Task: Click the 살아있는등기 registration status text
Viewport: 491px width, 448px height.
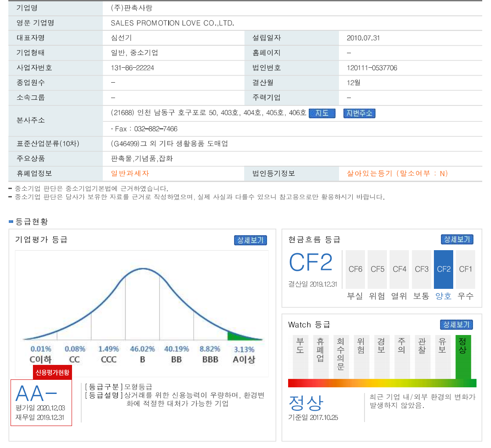Action: (x=397, y=174)
